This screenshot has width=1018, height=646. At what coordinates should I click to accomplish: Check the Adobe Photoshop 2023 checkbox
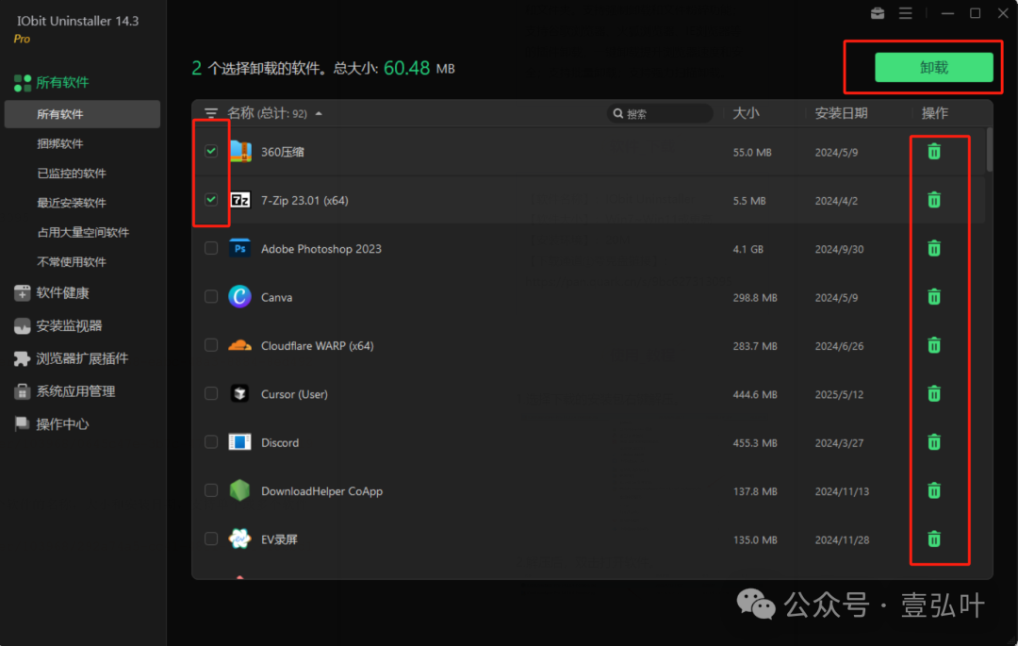pos(211,248)
